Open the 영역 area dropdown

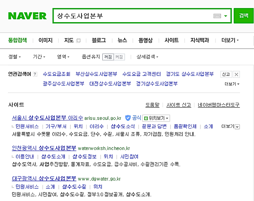point(63,57)
